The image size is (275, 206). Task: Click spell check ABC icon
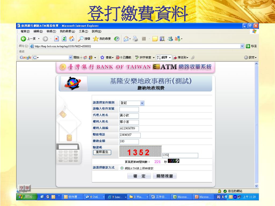tap(143, 57)
